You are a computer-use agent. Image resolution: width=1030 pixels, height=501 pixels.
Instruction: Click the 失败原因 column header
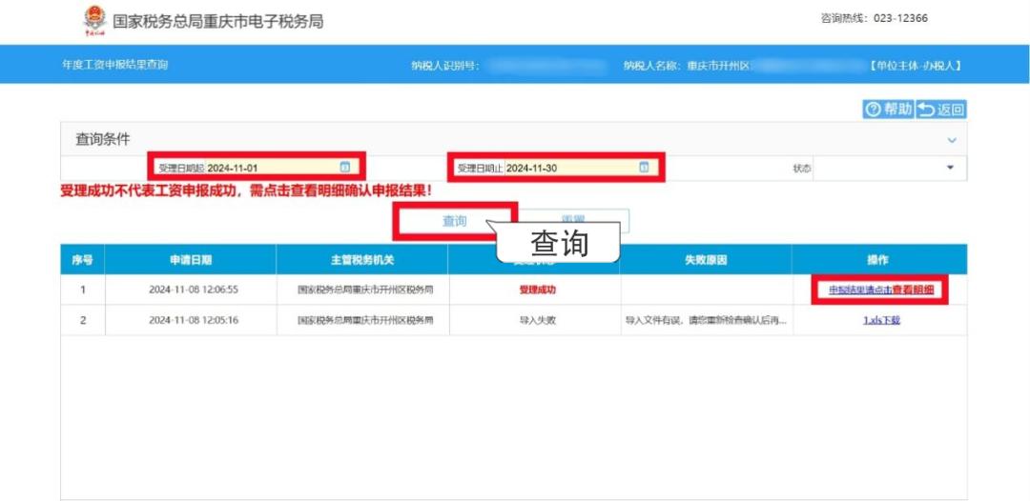pos(706,260)
